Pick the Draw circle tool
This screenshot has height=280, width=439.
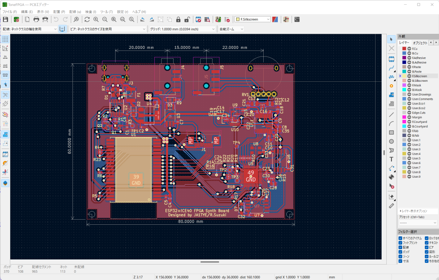(x=391, y=141)
